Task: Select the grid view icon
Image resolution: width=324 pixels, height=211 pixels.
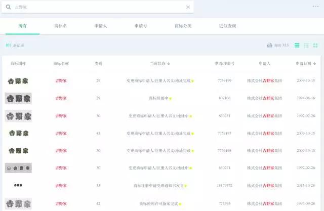Action: pyautogui.click(x=315, y=45)
